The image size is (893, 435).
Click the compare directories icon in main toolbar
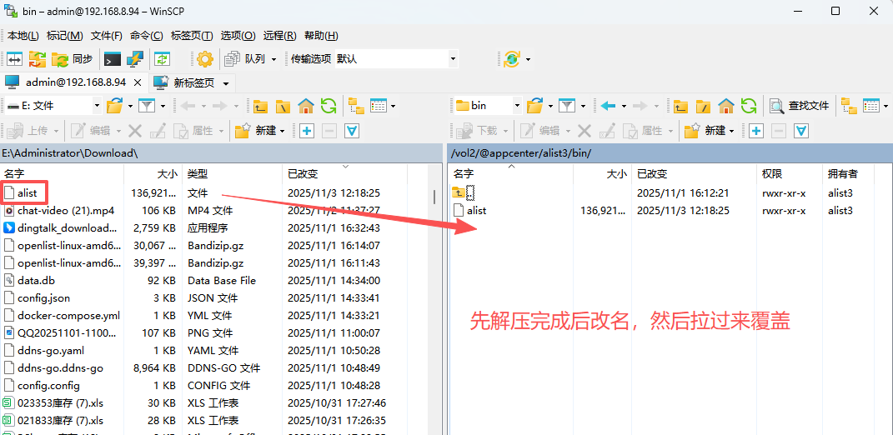tap(14, 58)
